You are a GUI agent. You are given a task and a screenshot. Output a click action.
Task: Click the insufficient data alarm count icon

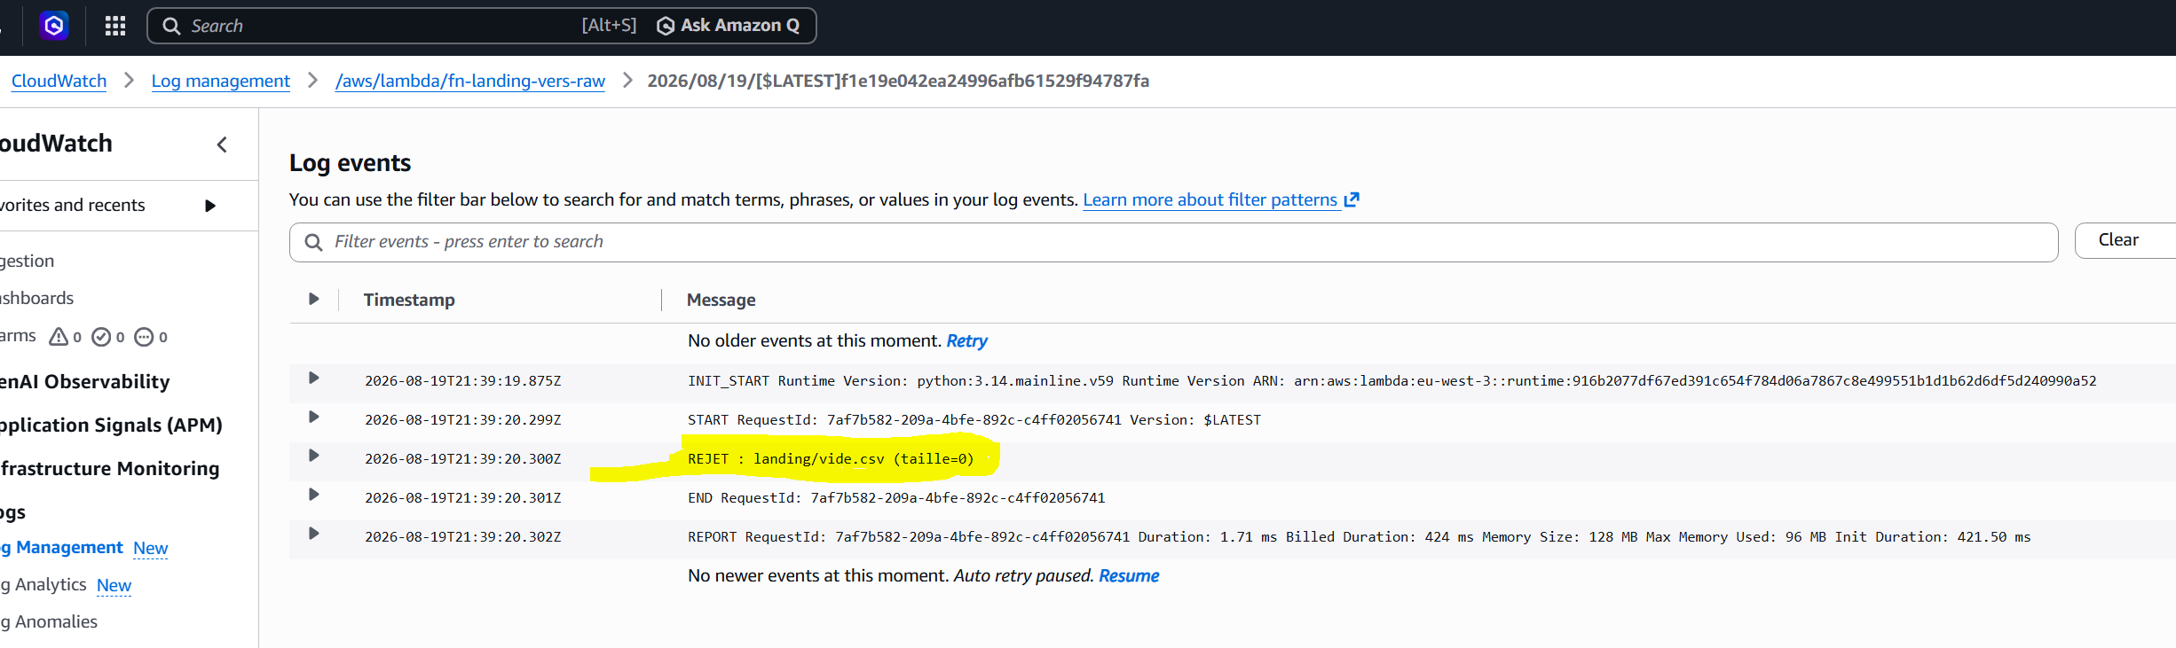pos(144,337)
